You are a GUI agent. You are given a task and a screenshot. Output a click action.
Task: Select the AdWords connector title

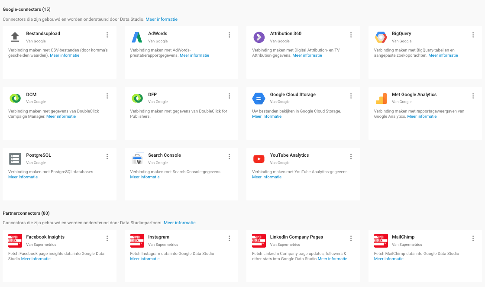click(x=158, y=33)
